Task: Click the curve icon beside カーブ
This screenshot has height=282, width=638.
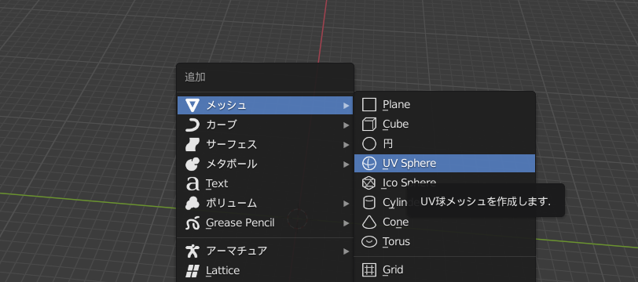Action: 192,125
